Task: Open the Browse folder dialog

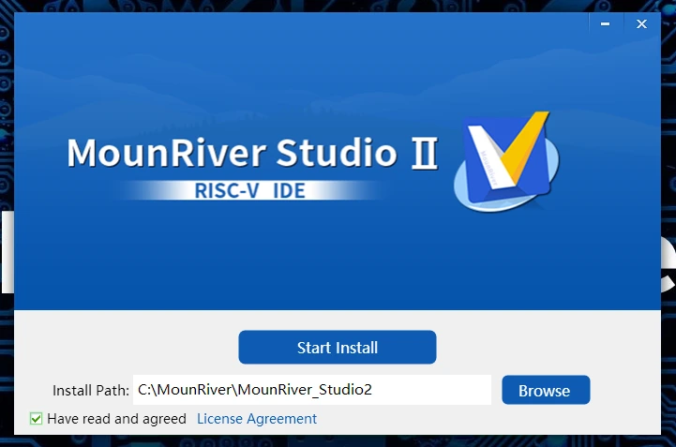Action: (x=546, y=390)
